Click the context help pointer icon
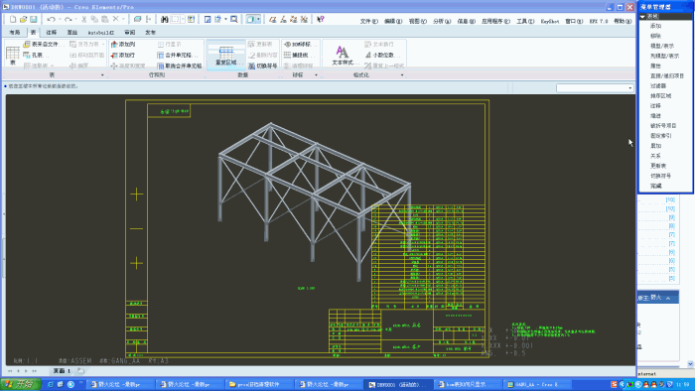The width and height of the screenshot is (695, 391). pos(321,19)
